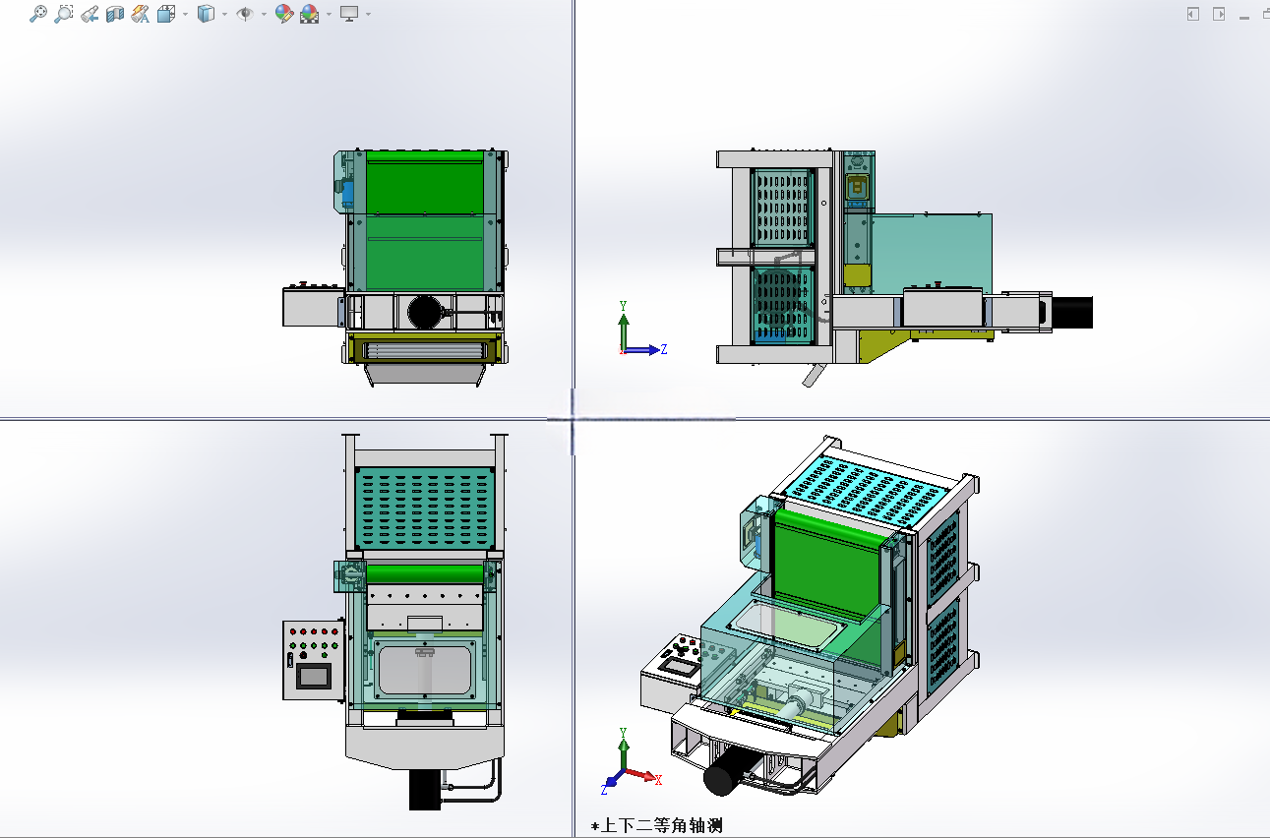Image resolution: width=1270 pixels, height=838 pixels.
Task: Toggle the Hide/Show Items eye icon
Action: 246,14
